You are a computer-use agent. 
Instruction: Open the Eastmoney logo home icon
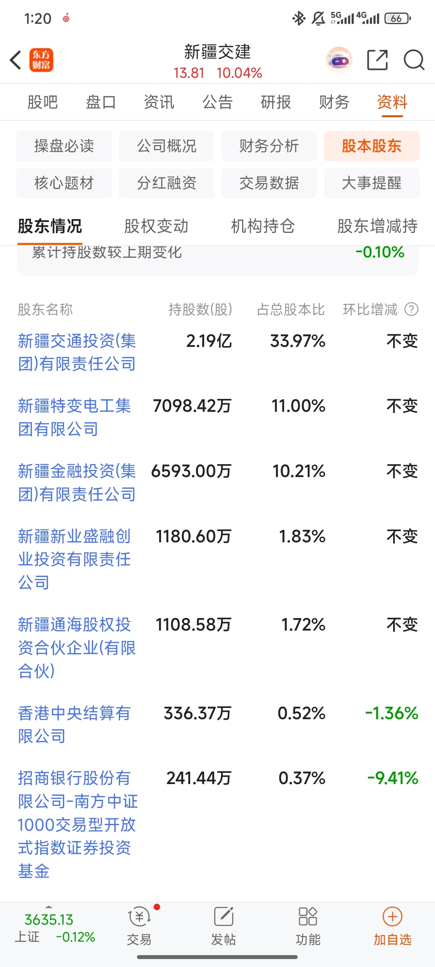[41, 60]
